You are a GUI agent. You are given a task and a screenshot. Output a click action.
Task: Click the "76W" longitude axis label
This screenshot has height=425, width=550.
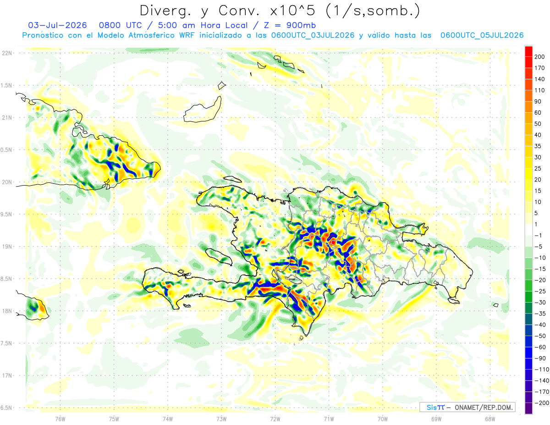click(60, 419)
